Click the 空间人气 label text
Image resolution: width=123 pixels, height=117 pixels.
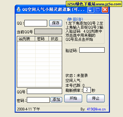click(x=73, y=81)
